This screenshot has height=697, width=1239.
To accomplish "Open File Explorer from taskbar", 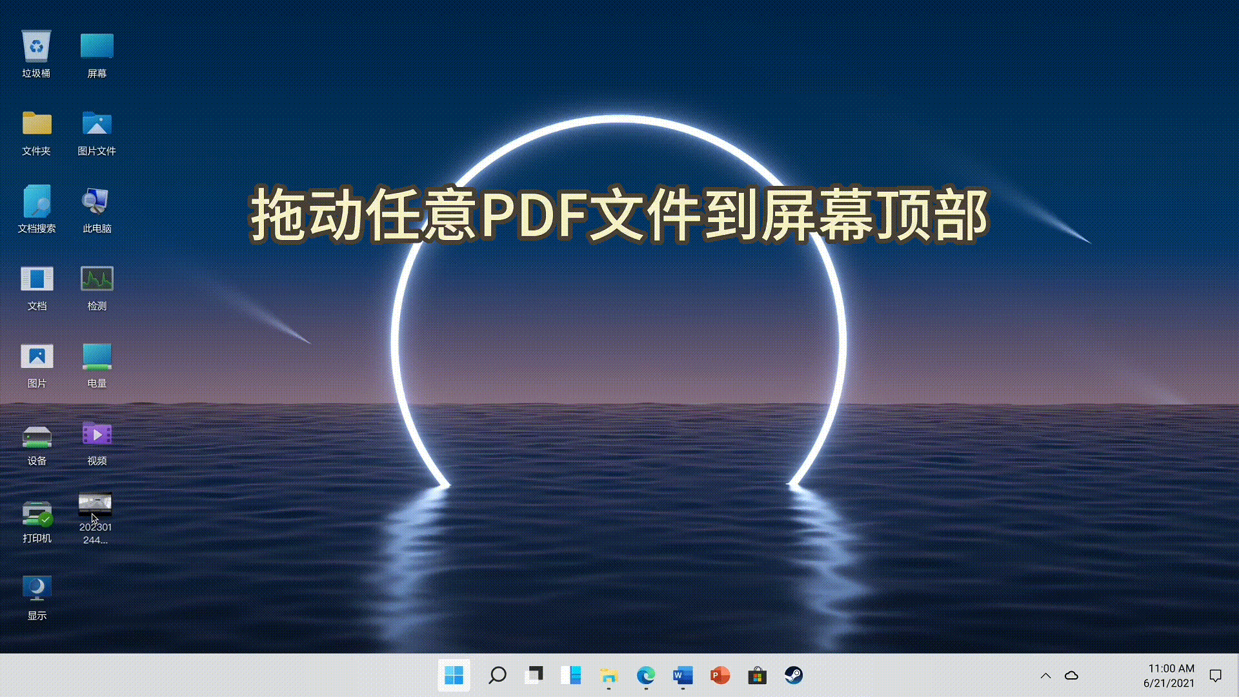I will (609, 675).
